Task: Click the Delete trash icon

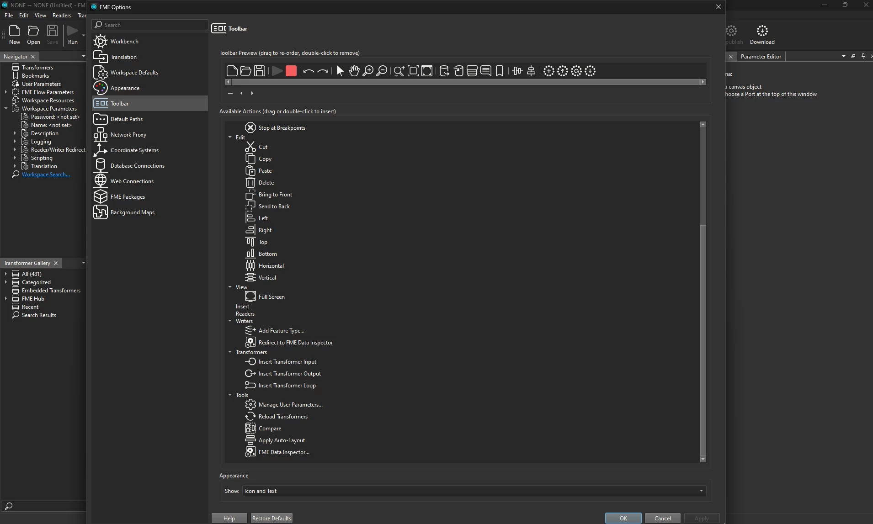Action: point(250,183)
